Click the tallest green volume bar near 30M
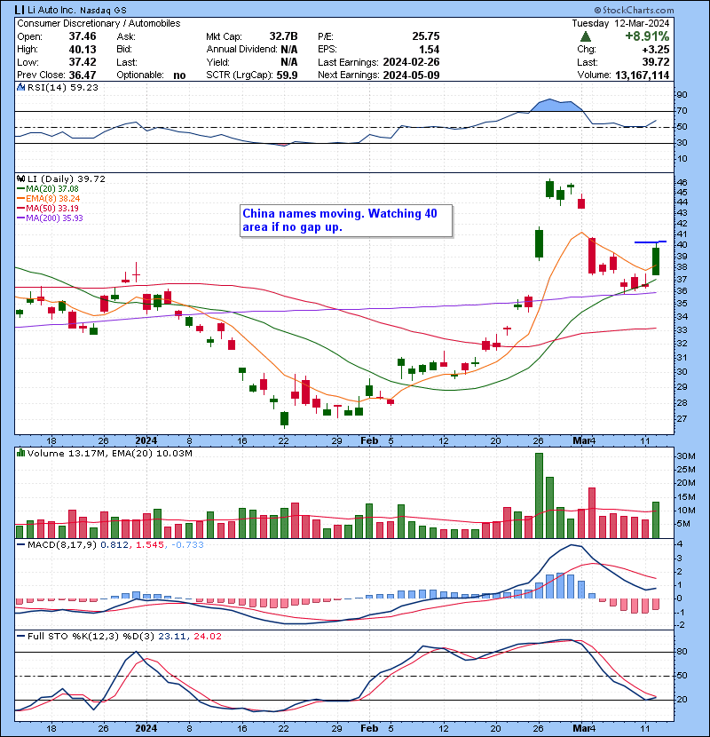Screen dimensions: 710x737 (x=539, y=495)
